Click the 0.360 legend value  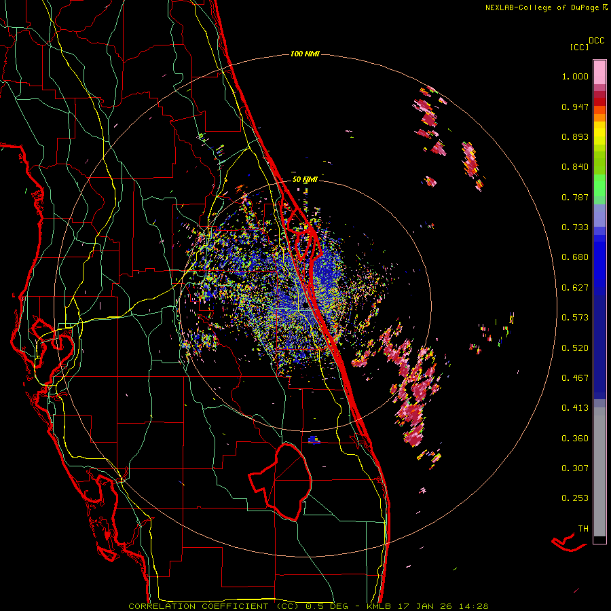[575, 439]
